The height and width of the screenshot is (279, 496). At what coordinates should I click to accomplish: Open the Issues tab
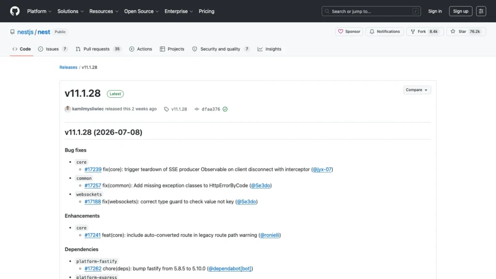53,49
